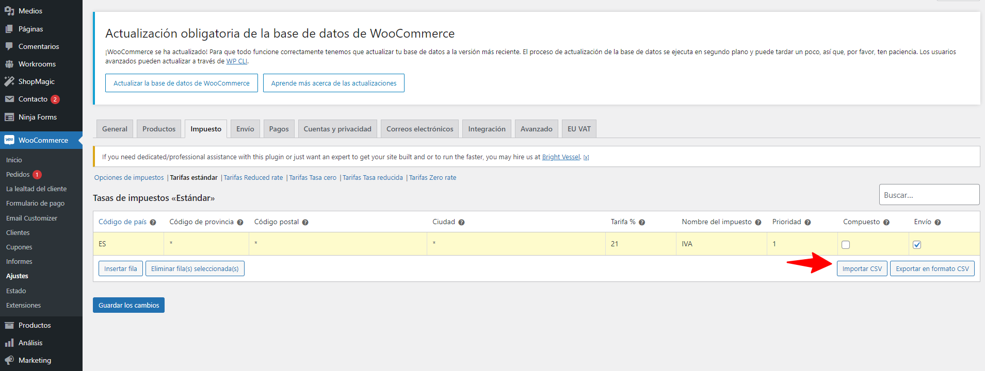Screen dimensions: 985x371
Task: Open the WP CLI link
Action: 237,61
